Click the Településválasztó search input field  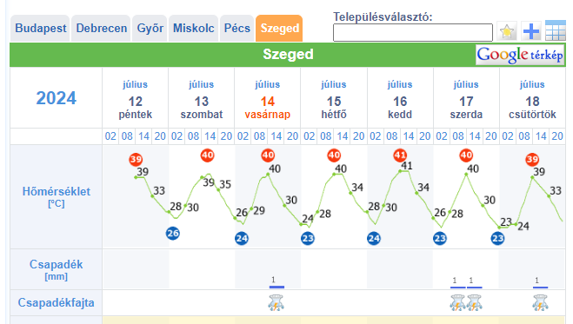click(413, 33)
